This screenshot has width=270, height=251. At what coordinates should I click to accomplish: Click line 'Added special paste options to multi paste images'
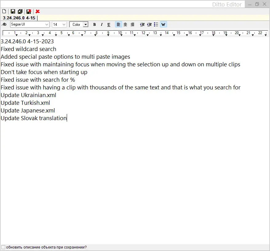[x=65, y=57]
